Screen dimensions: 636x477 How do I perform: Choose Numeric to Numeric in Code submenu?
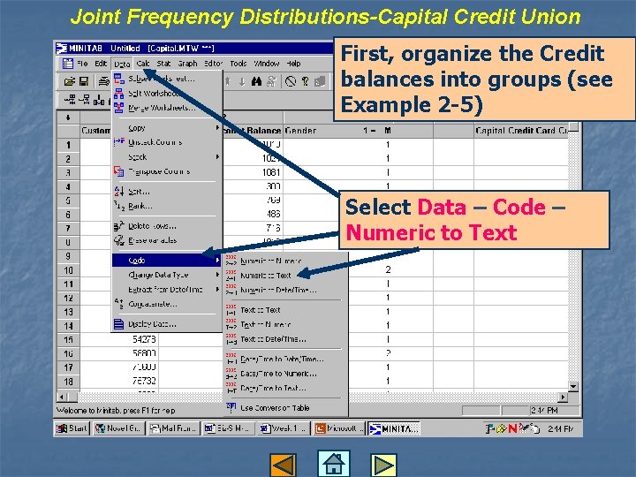tap(271, 261)
